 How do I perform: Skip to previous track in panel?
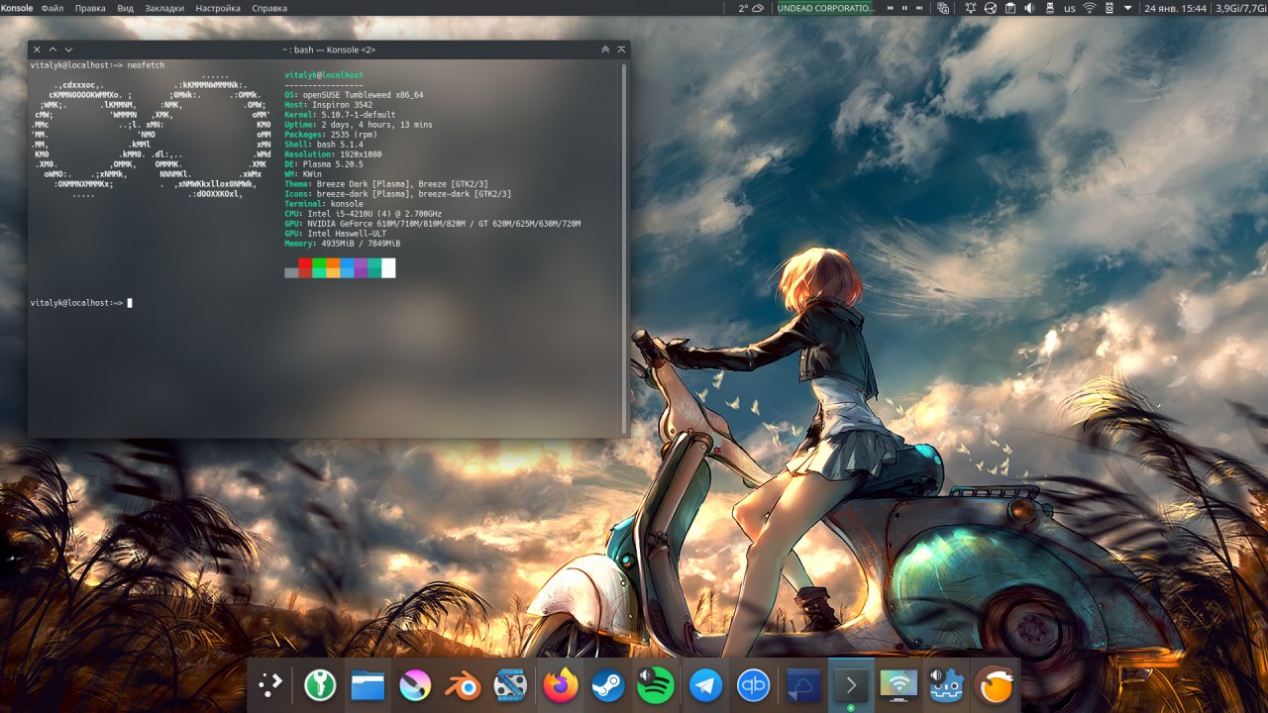point(890,8)
